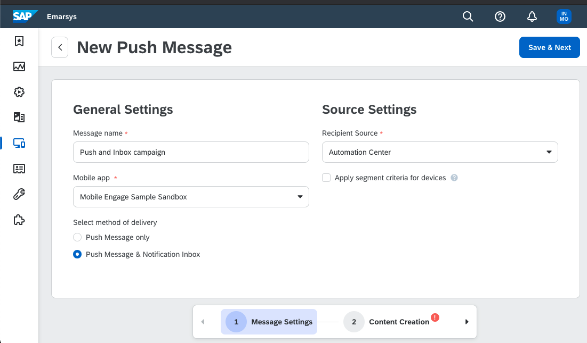
Task: Open the Contacts card icon in the sidebar
Action: click(x=19, y=169)
